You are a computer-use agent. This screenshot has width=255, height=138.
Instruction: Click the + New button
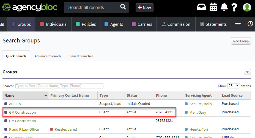(x=144, y=7)
